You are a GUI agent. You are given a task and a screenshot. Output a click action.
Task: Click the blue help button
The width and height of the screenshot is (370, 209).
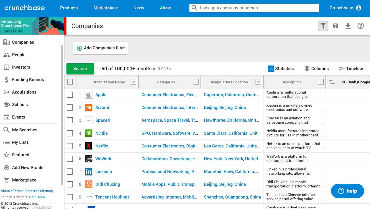[348, 191]
